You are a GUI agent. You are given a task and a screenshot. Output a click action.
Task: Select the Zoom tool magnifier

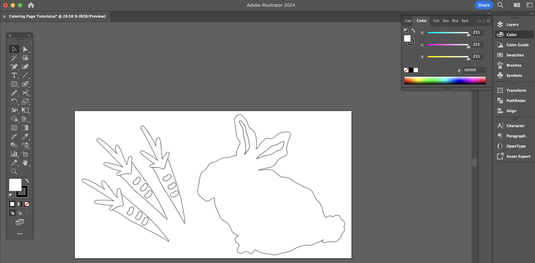coord(14,171)
